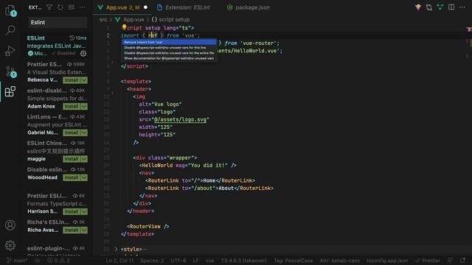Image resolution: width=472 pixels, height=265 pixels.
Task: Install Disable eslint by WooodHead
Action: click(x=72, y=177)
